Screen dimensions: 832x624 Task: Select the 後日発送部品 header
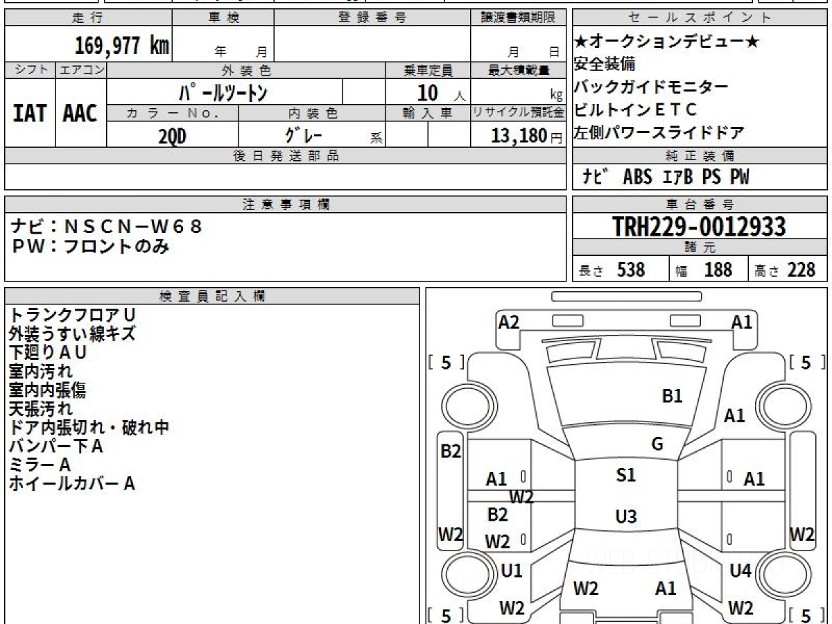286,156
